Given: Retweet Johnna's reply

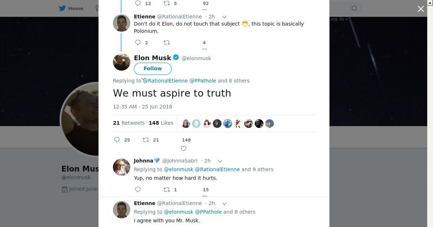Looking at the screenshot, I should tap(167, 190).
